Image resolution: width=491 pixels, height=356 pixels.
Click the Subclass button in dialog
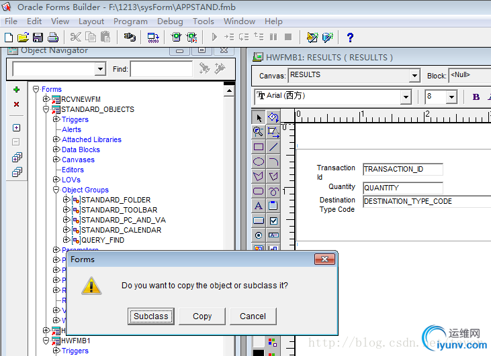click(x=151, y=316)
